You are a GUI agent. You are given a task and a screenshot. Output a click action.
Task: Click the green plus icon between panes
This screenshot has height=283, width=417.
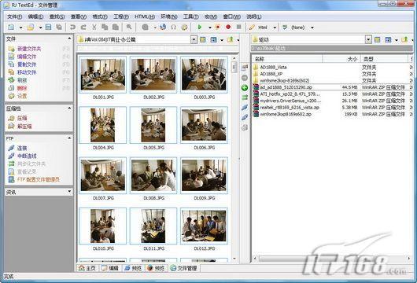(245, 87)
